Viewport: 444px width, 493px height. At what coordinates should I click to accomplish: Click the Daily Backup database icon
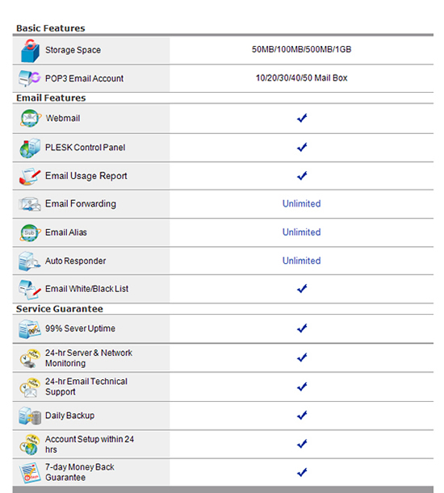30,416
